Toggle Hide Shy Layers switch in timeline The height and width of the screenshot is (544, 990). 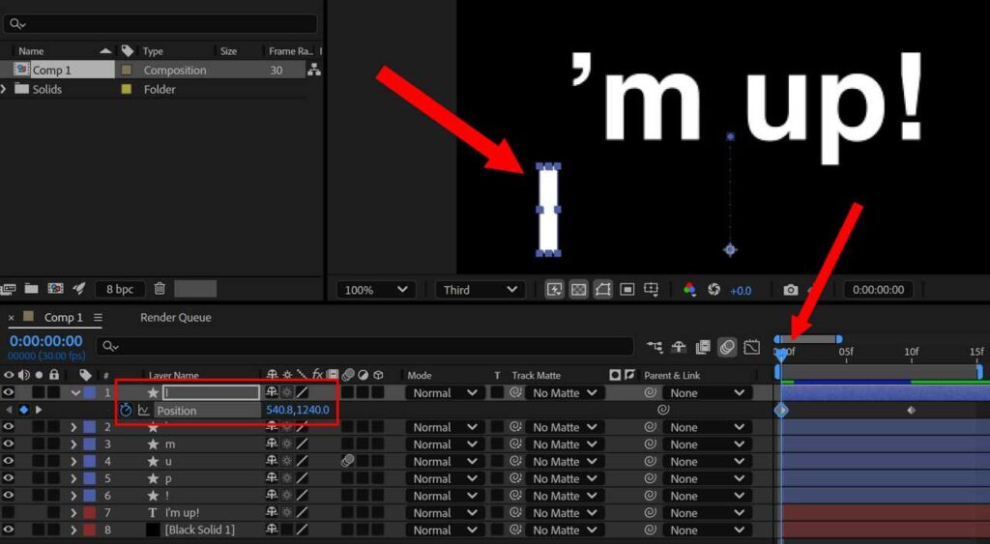coord(679,347)
